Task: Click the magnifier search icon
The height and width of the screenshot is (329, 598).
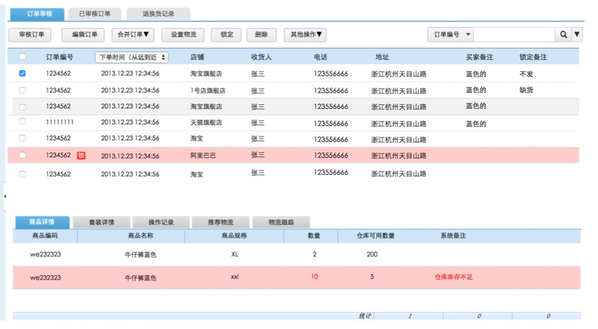Action: [563, 35]
